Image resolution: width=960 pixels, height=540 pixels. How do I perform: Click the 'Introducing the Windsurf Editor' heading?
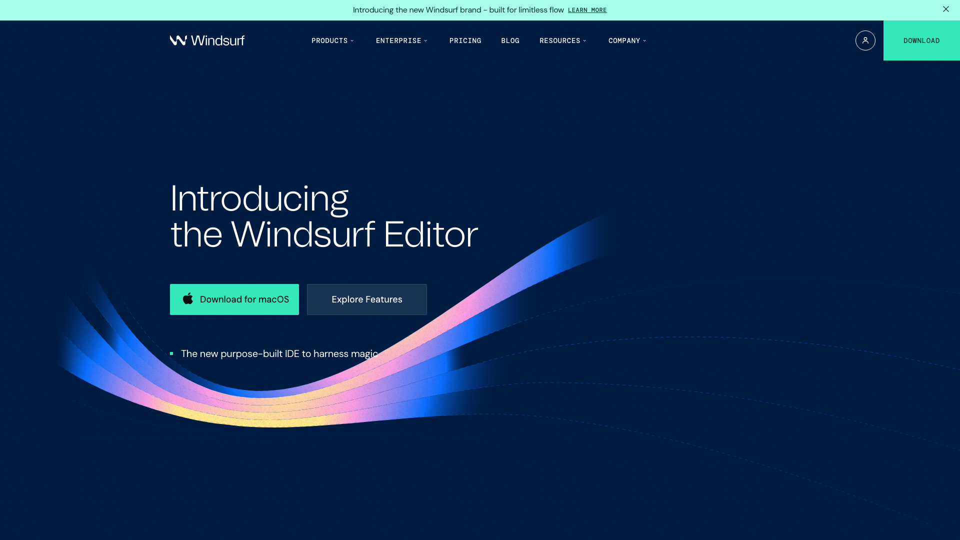(x=324, y=216)
